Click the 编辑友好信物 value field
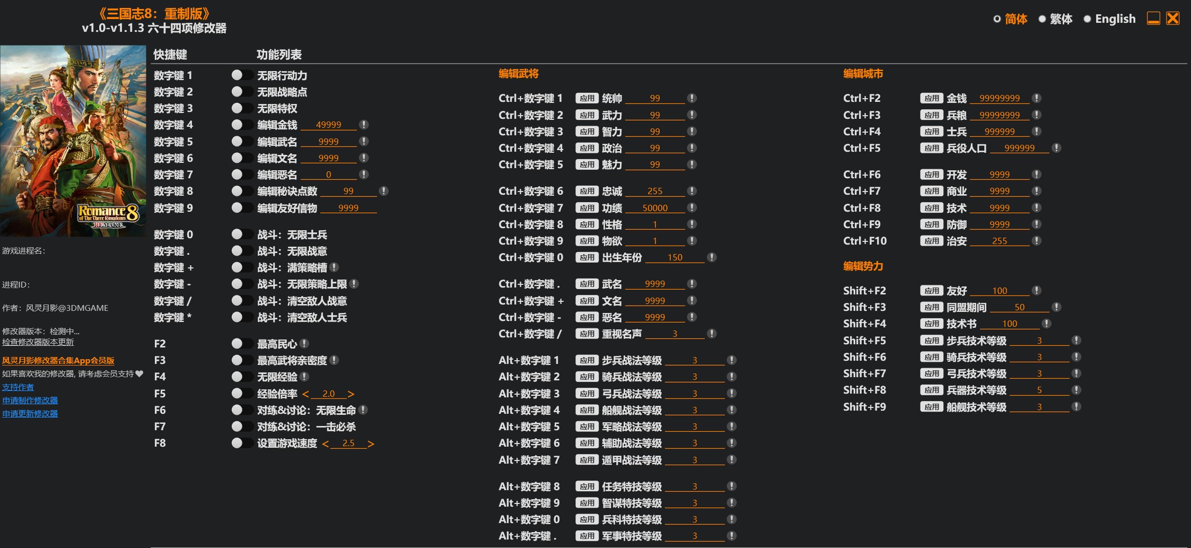 point(348,208)
